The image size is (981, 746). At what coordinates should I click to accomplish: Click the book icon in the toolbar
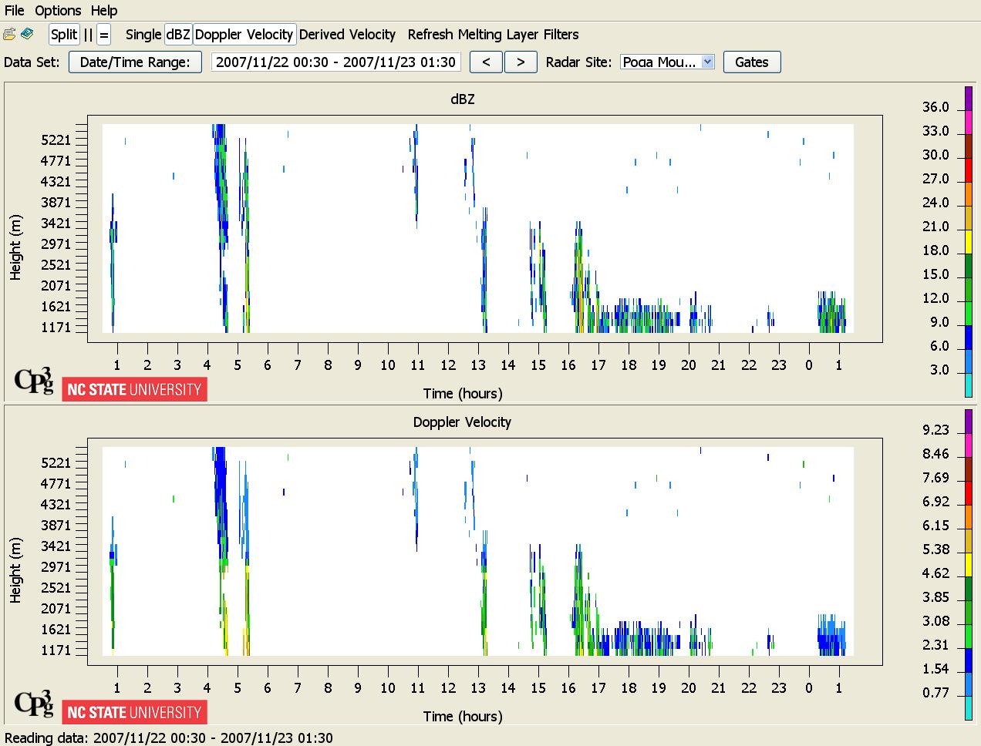27,35
